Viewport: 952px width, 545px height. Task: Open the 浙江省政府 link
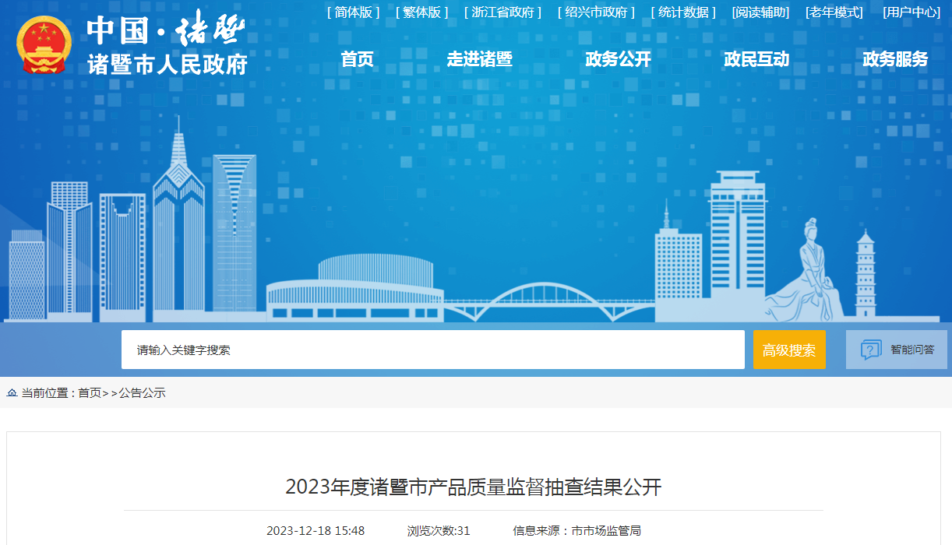pos(502,12)
